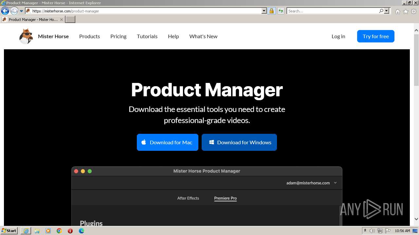Open the File Explorer taskbar icon
This screenshot has width=419, height=235.
click(37, 231)
